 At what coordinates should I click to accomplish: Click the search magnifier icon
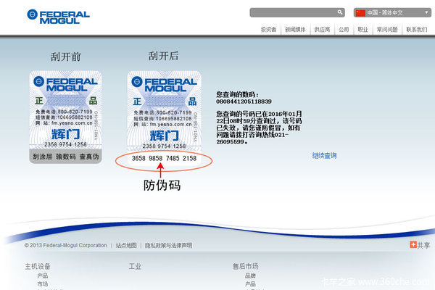click(x=340, y=12)
